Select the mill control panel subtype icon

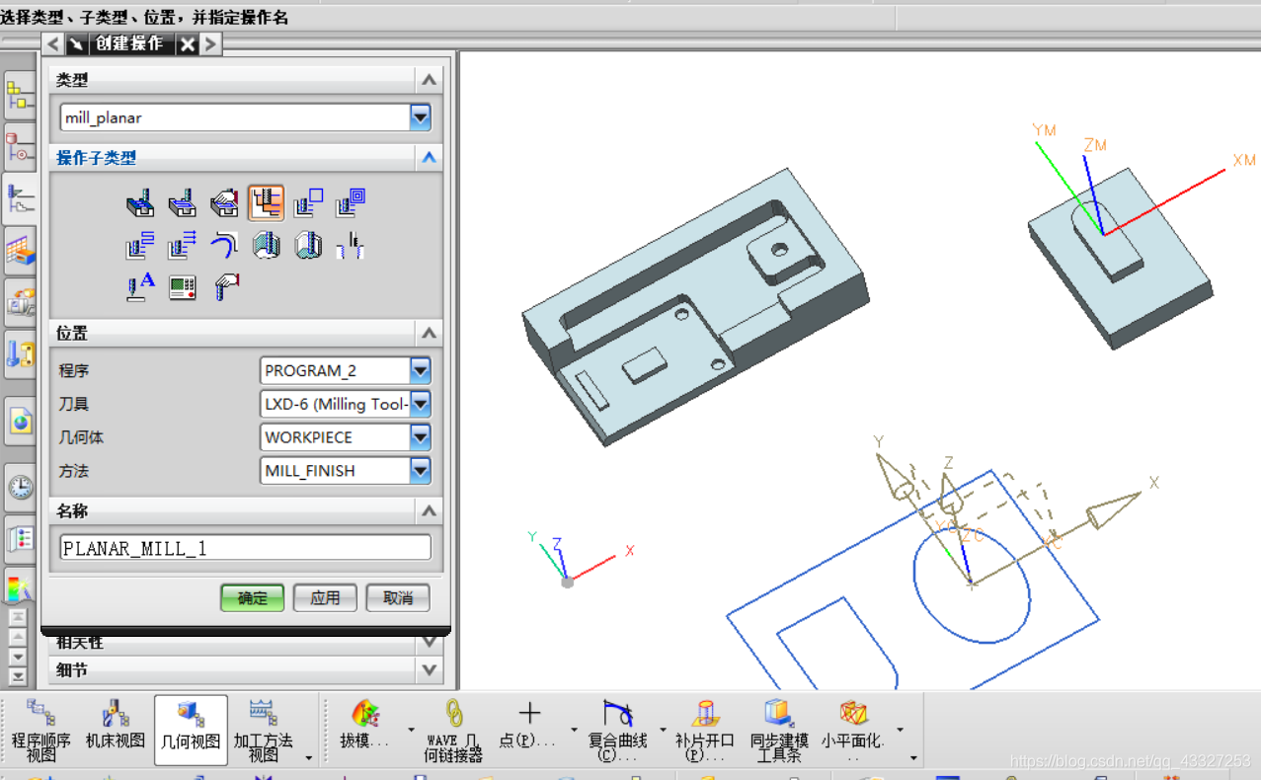coord(182,287)
